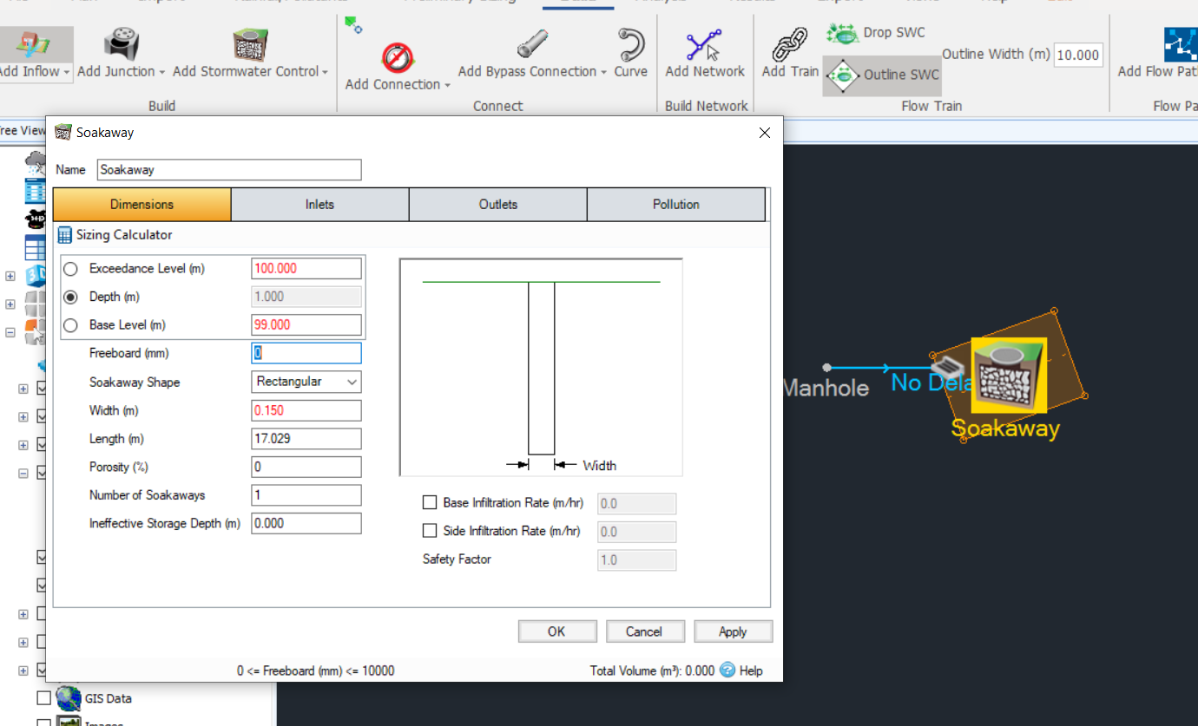Expand the Add Bypass Connection dropdown
1198x726 pixels.
pyautogui.click(x=605, y=73)
